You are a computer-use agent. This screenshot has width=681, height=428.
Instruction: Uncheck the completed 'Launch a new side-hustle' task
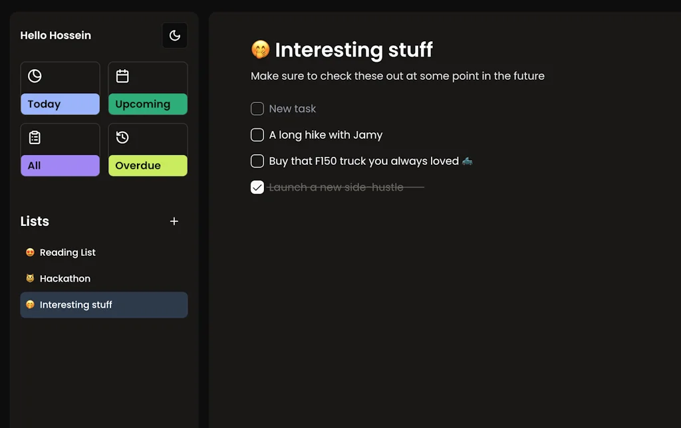(257, 187)
